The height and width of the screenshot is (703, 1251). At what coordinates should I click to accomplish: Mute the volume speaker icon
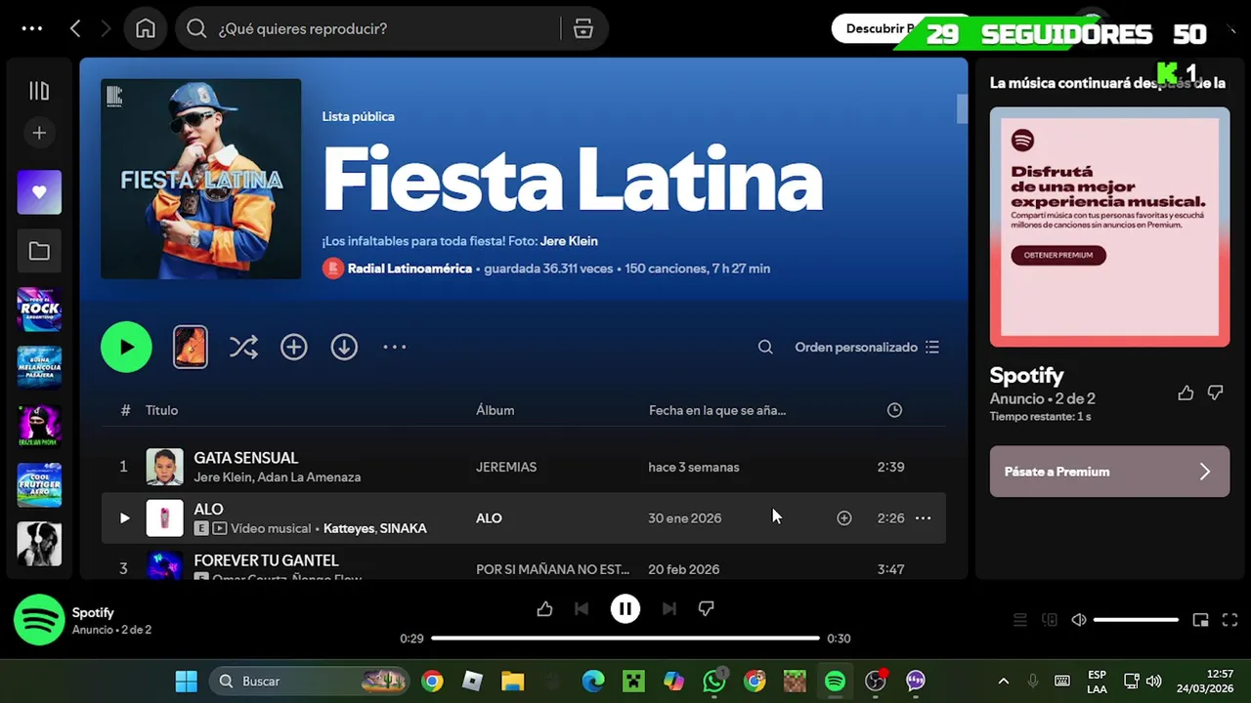point(1079,620)
